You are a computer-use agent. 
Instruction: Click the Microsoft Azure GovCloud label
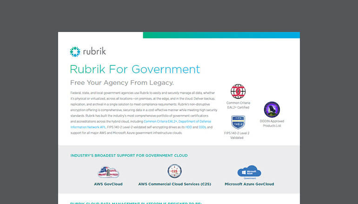click(249, 184)
